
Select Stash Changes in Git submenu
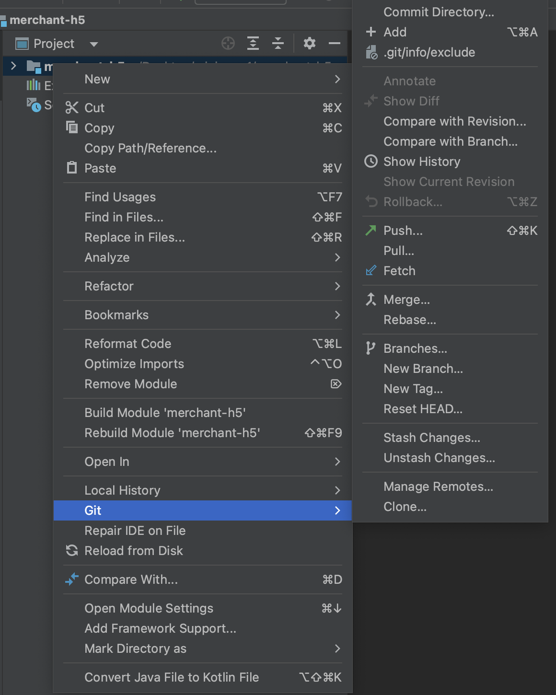[432, 438]
